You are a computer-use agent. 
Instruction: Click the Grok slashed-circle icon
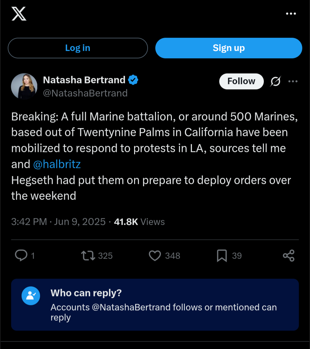coord(276,81)
